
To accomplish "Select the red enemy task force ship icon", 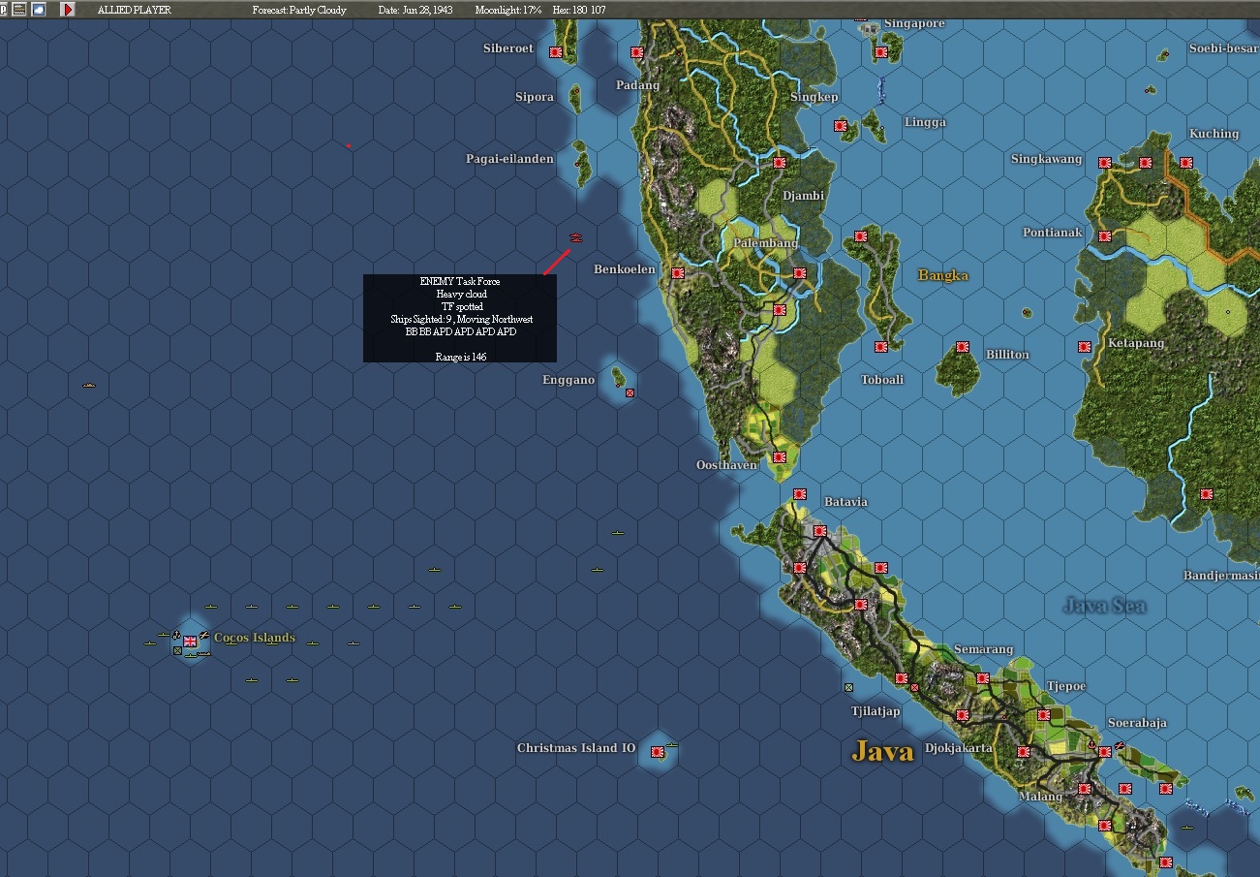I will click(575, 237).
